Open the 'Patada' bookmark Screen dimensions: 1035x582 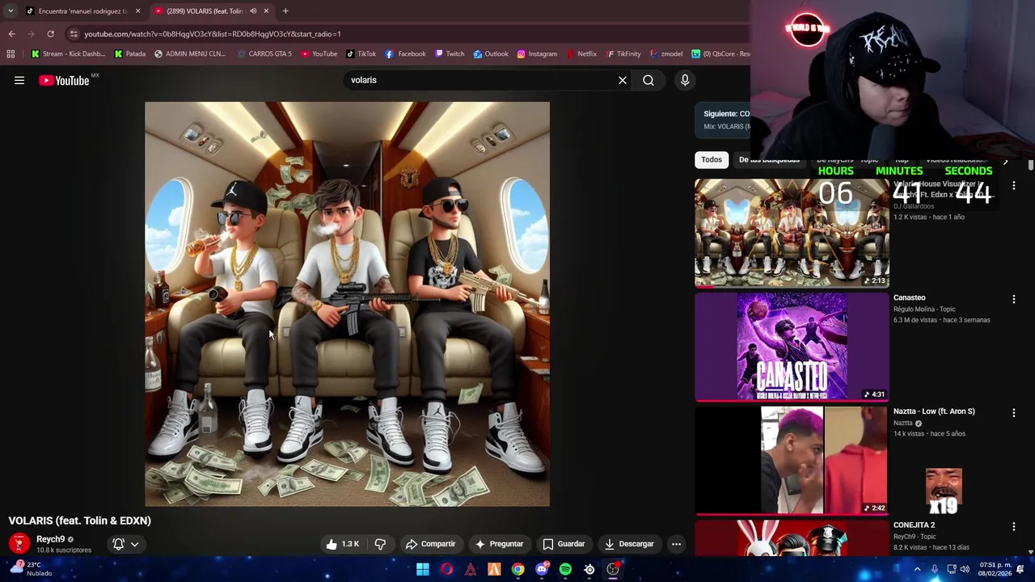click(x=129, y=54)
